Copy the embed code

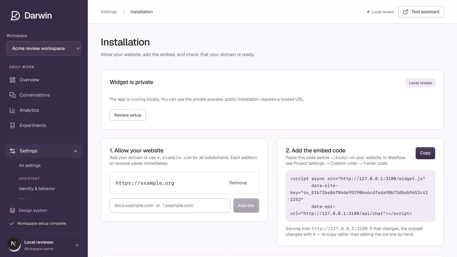(425, 153)
